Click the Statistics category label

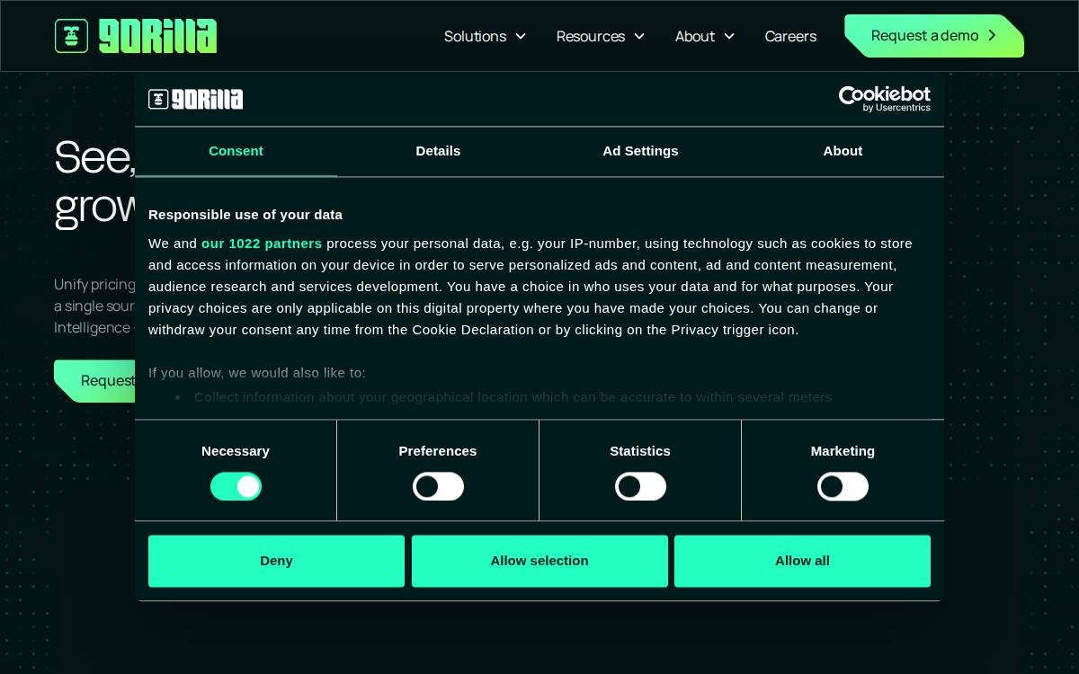[640, 451]
